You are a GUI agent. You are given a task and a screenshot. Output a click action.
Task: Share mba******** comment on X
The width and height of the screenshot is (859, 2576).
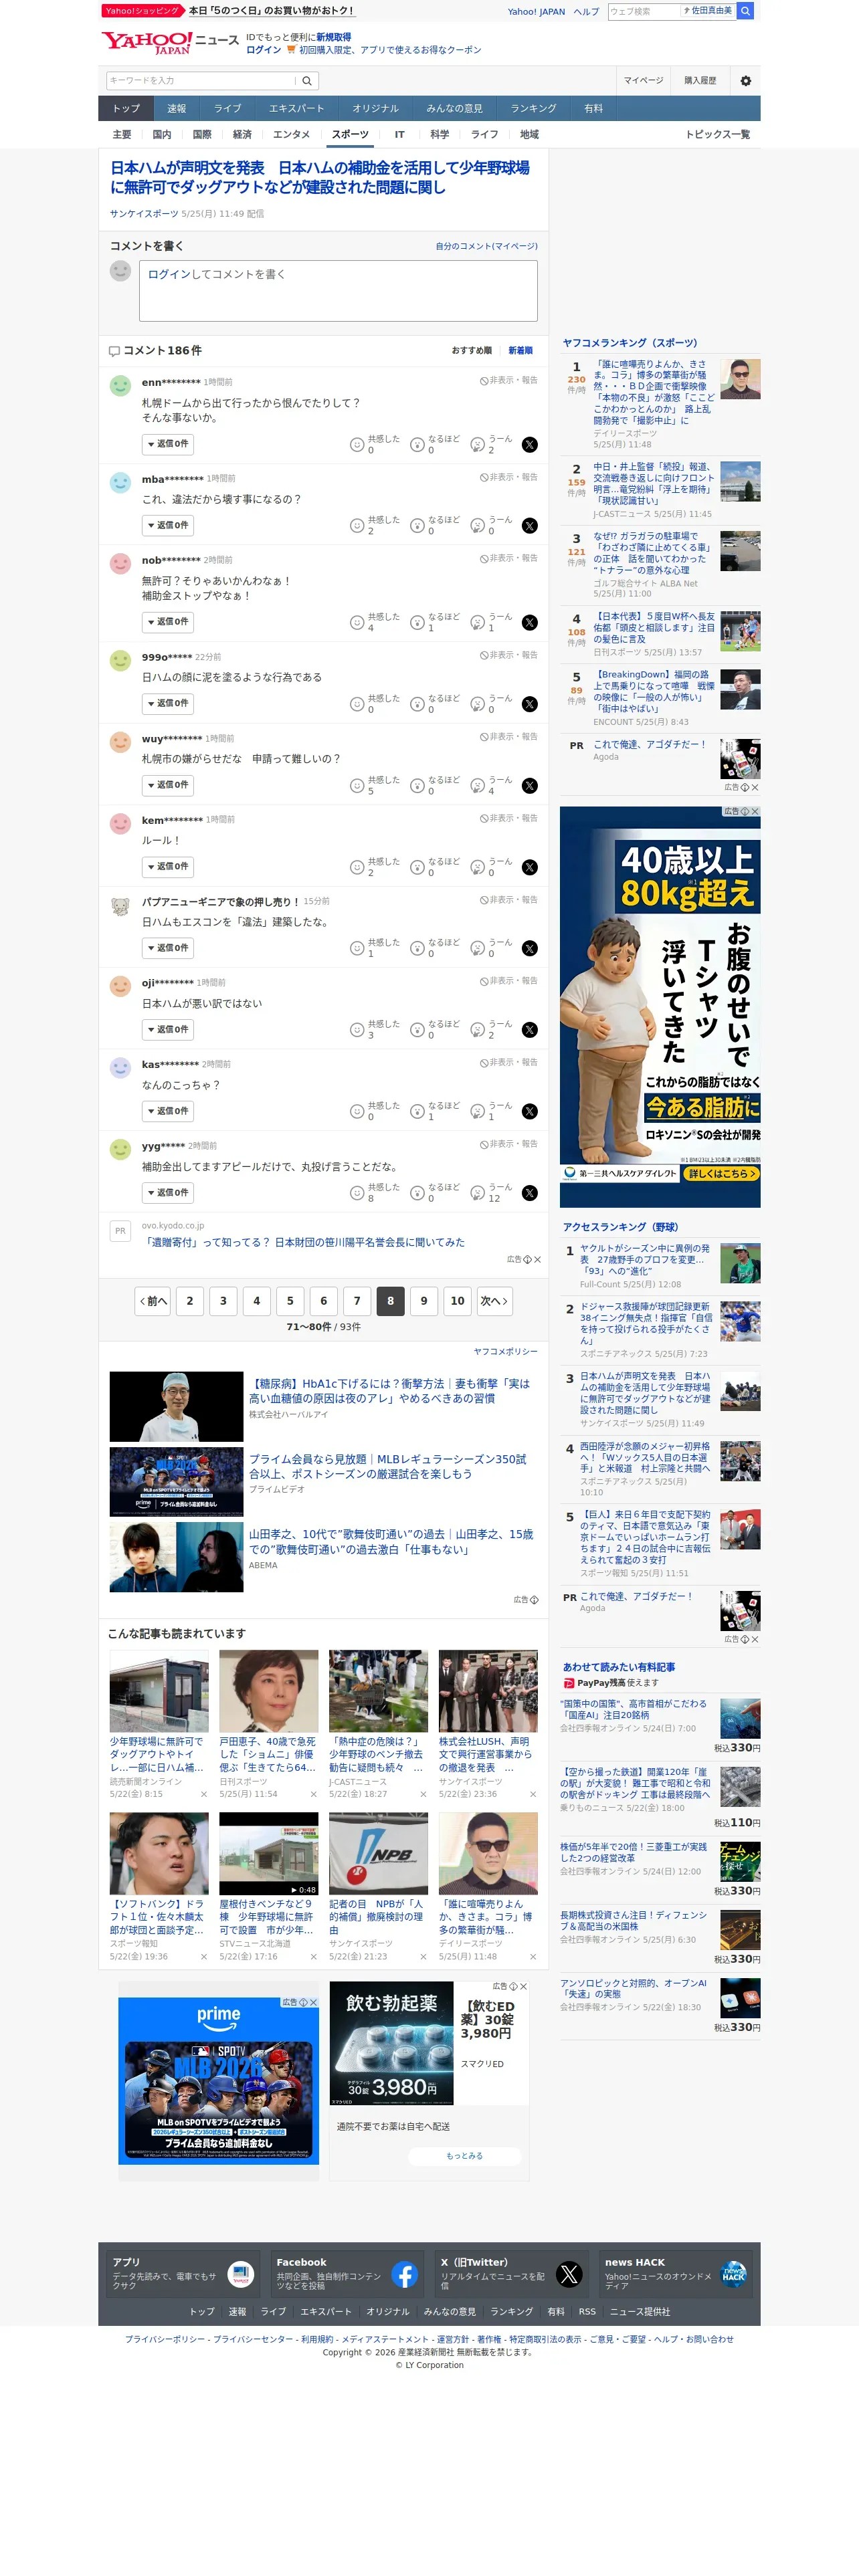pos(530,526)
